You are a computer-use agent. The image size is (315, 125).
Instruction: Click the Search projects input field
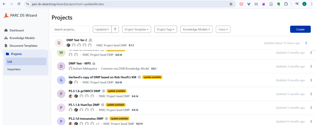coord(71,29)
